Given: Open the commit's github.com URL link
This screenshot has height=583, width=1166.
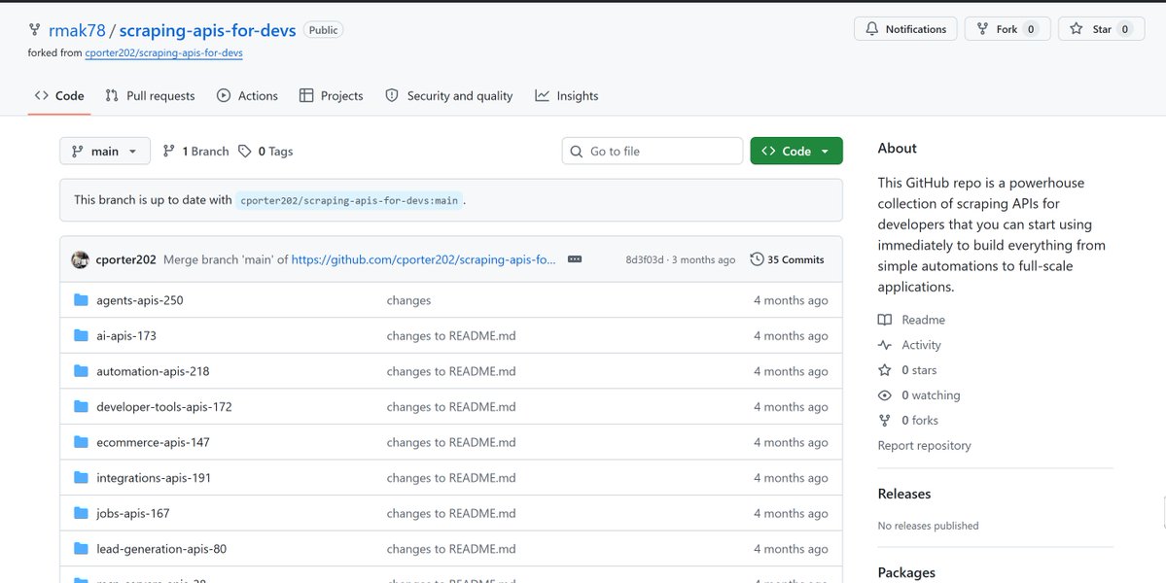Looking at the screenshot, I should [423, 260].
